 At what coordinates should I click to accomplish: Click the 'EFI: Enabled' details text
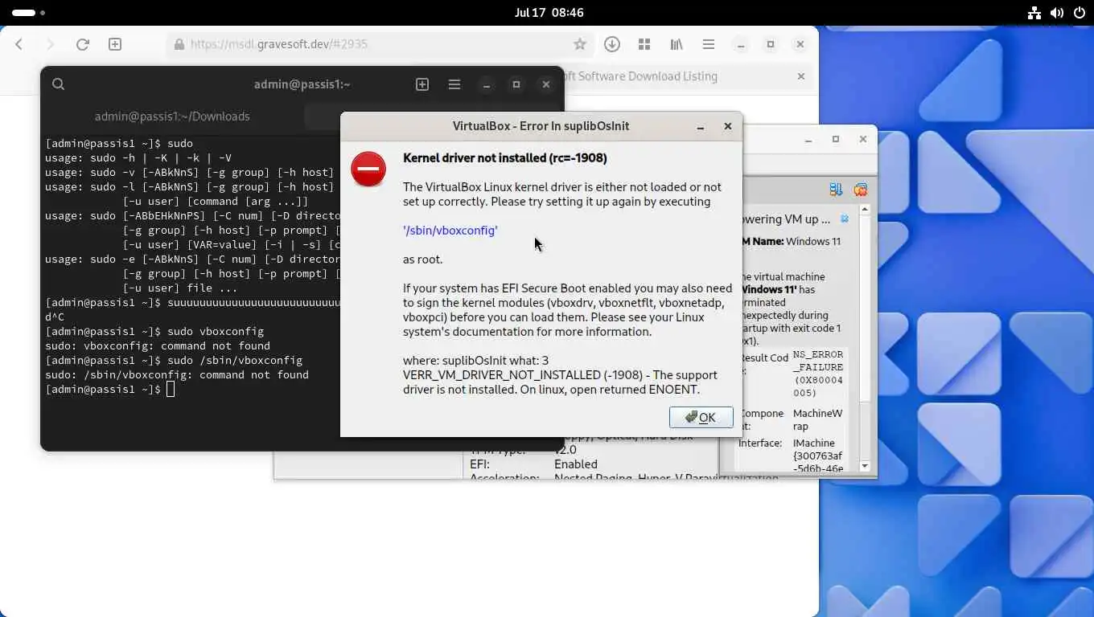point(534,464)
